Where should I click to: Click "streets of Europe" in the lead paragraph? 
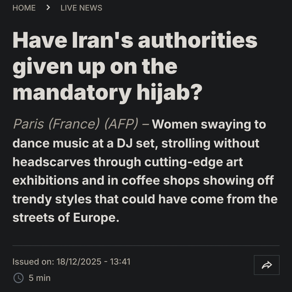pos(66,218)
